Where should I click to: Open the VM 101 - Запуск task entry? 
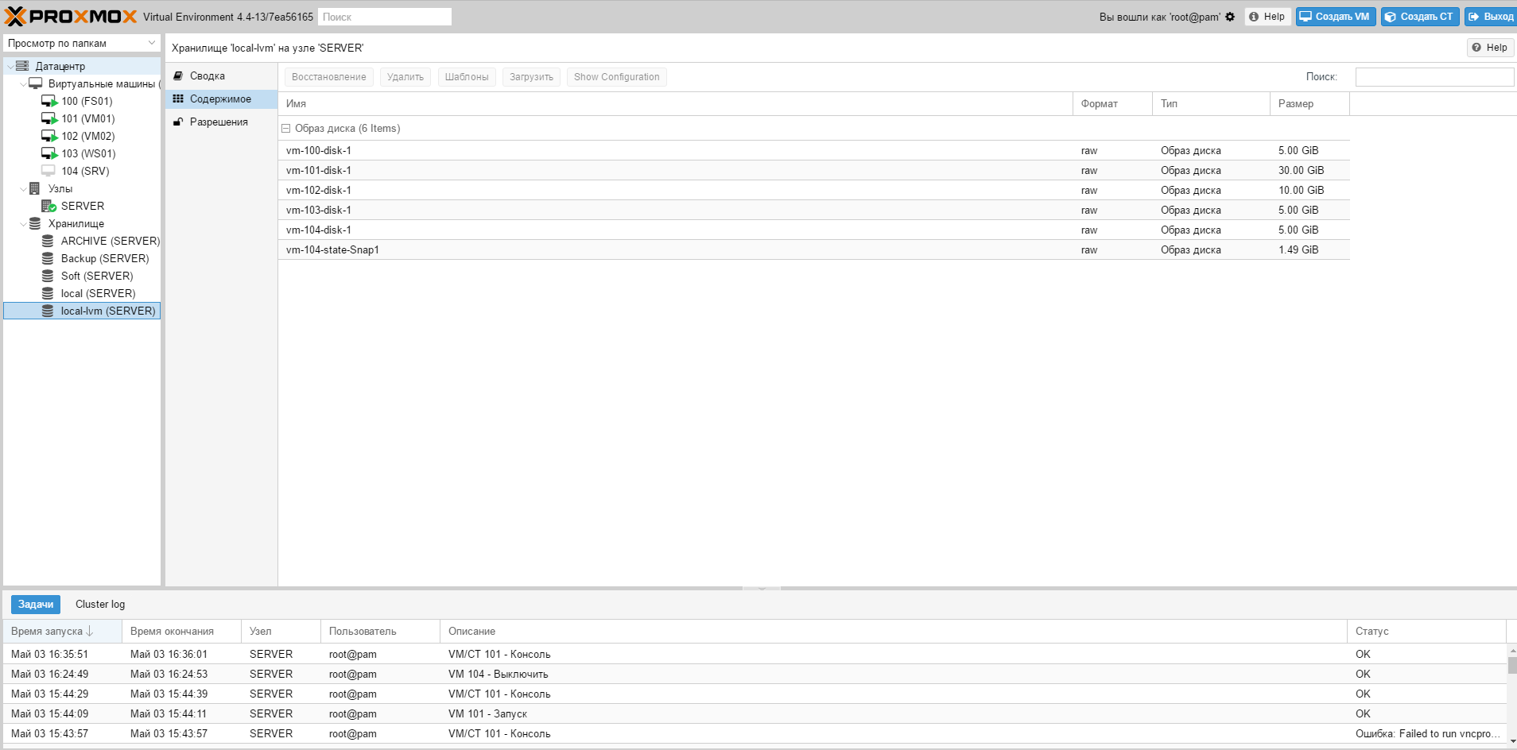coord(755,713)
